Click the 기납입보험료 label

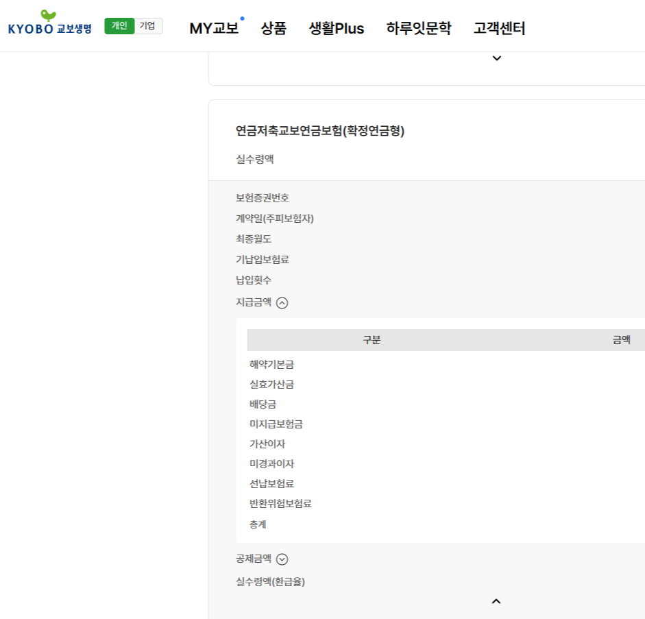click(263, 260)
